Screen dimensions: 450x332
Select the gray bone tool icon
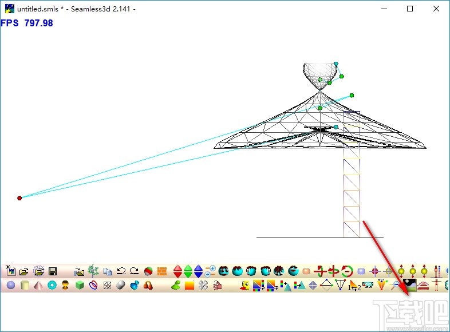(203, 285)
